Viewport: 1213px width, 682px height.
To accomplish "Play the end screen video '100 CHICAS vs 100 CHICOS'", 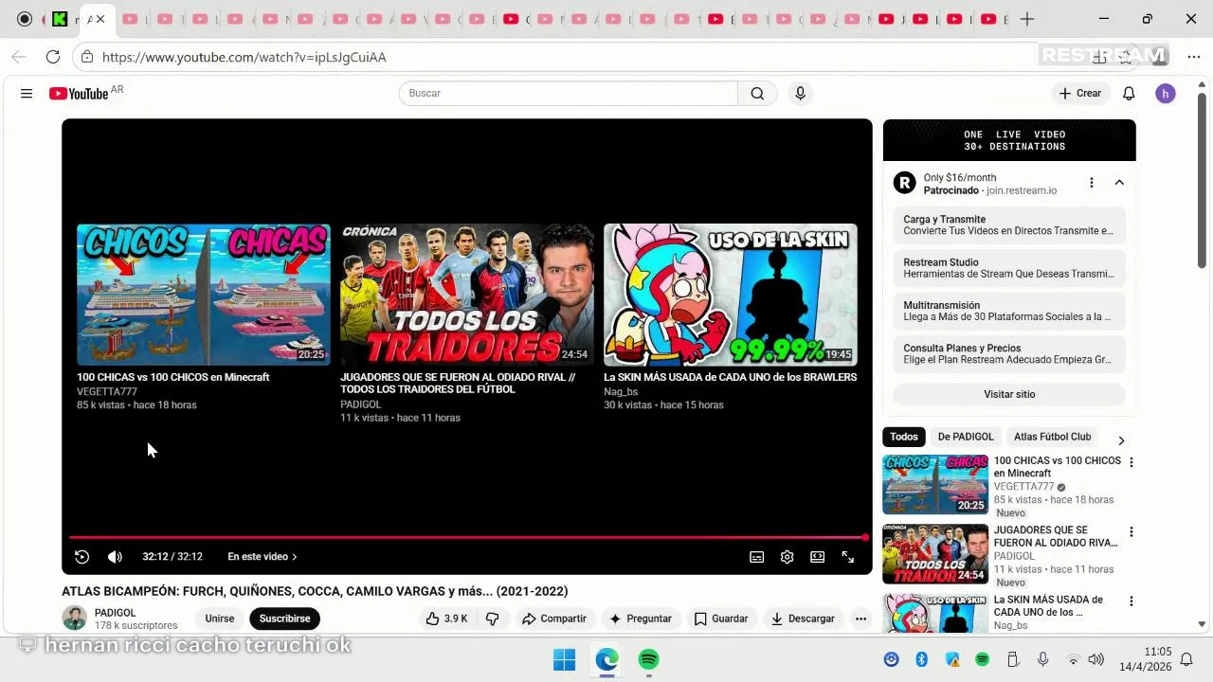I will click(204, 295).
